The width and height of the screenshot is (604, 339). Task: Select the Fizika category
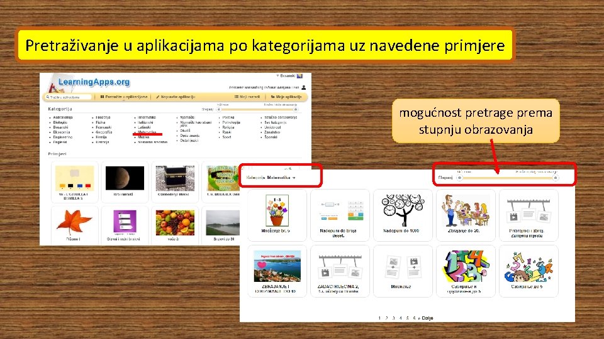[101, 122]
